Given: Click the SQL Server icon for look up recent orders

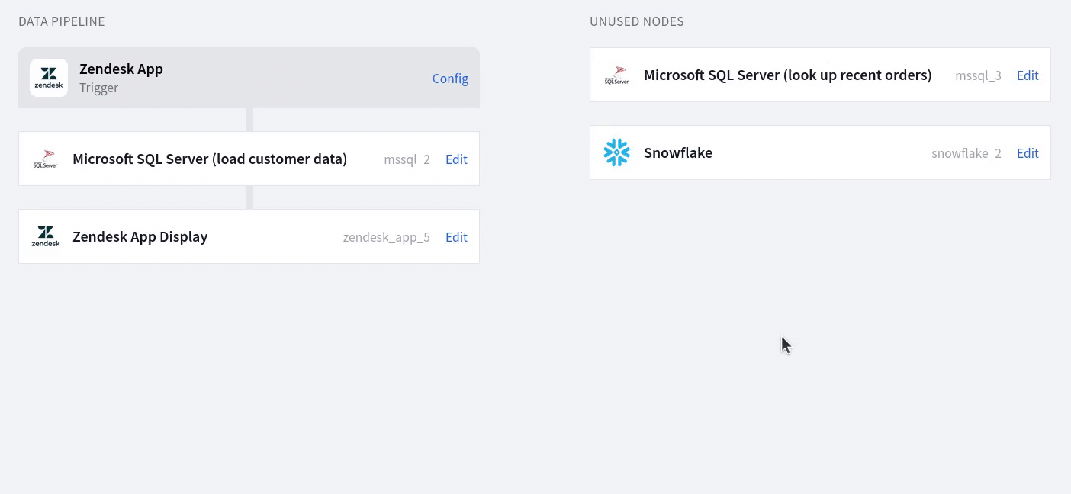Looking at the screenshot, I should coord(616,75).
